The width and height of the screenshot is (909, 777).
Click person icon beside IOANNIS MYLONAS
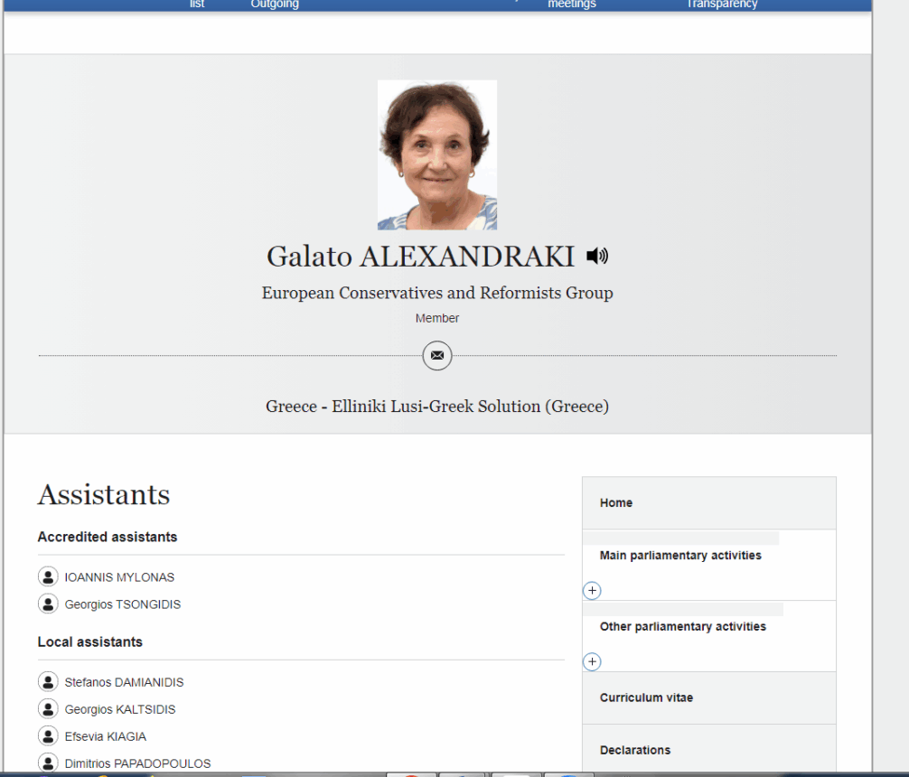pos(48,577)
